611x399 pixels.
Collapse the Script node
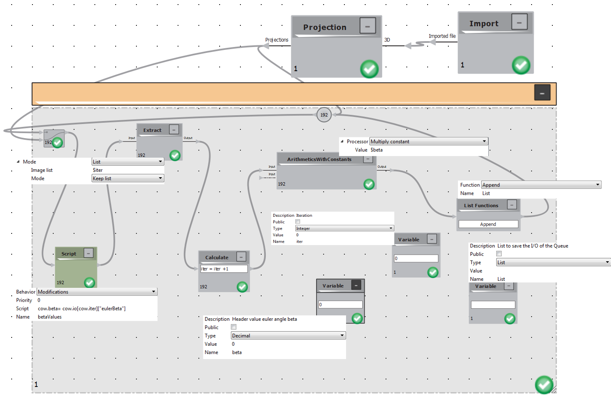click(x=89, y=253)
